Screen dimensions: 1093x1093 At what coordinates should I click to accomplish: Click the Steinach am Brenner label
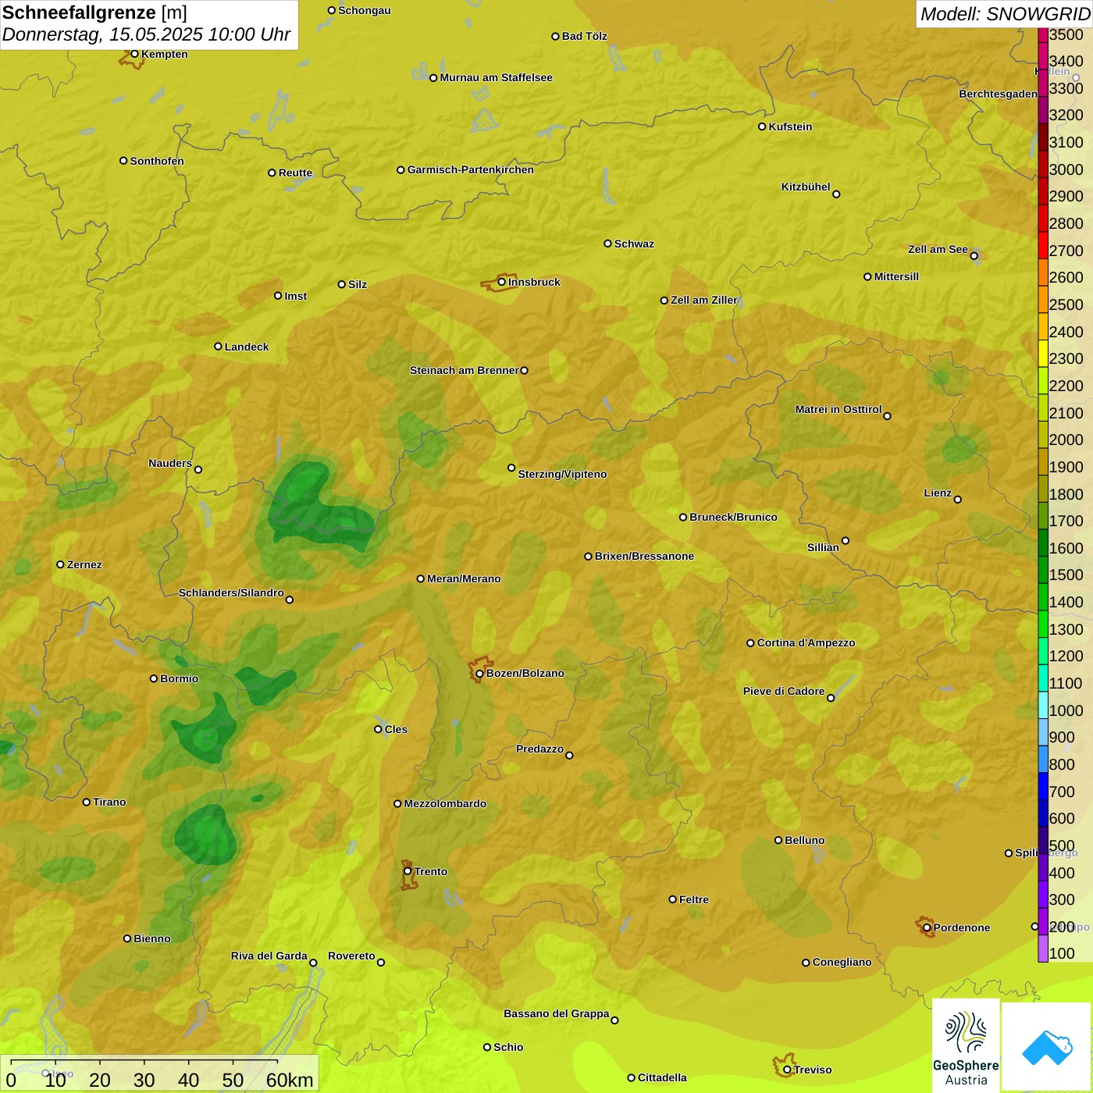click(465, 370)
